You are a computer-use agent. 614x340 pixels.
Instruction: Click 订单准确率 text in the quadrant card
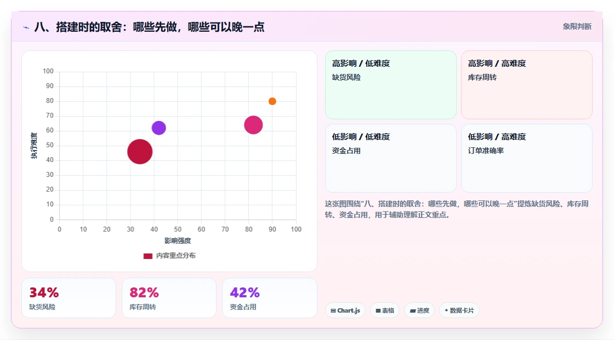[x=486, y=151]
